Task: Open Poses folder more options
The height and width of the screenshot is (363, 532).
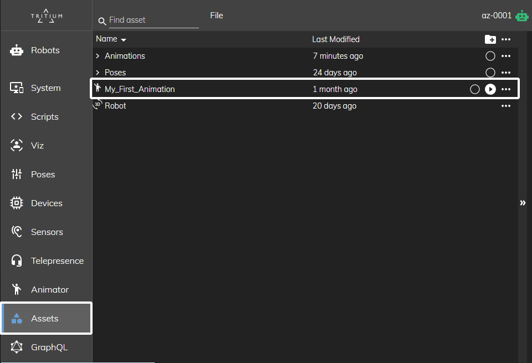Action: pos(506,73)
